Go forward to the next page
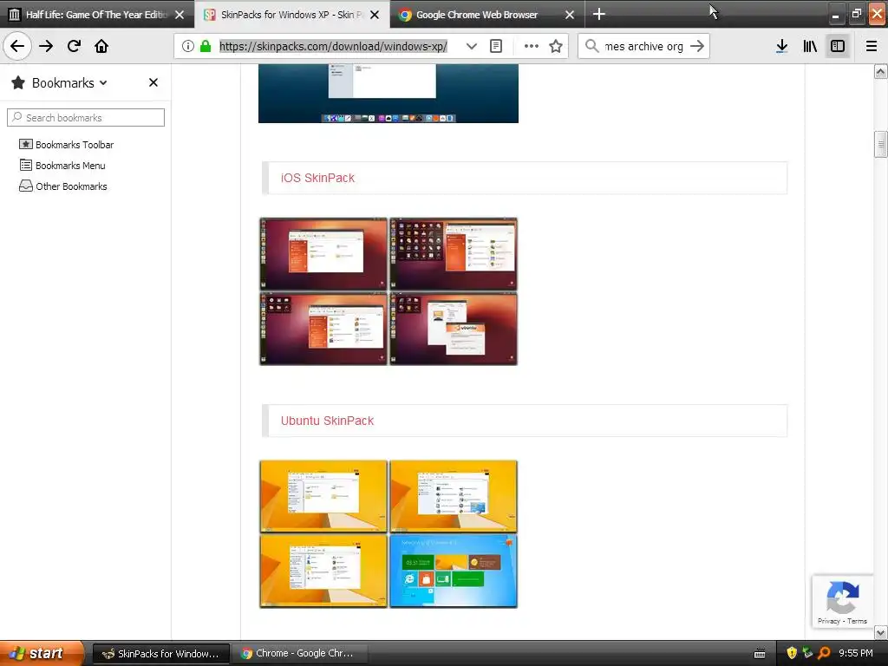 click(46, 46)
